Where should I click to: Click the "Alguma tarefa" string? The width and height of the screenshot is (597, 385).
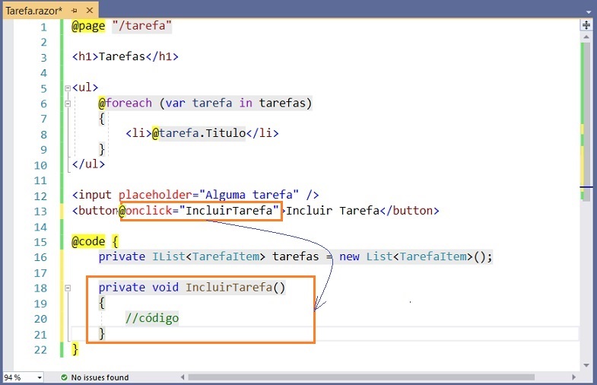tap(249, 196)
